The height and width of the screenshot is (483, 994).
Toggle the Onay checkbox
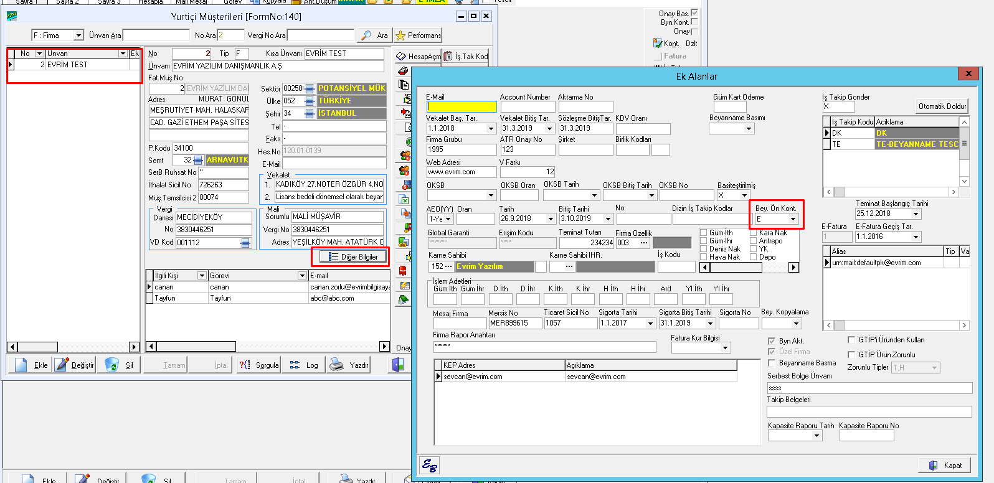click(694, 31)
